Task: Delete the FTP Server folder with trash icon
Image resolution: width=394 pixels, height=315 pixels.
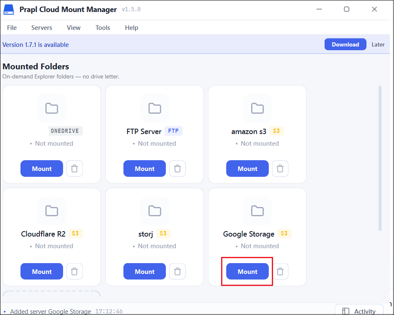Action: click(177, 168)
